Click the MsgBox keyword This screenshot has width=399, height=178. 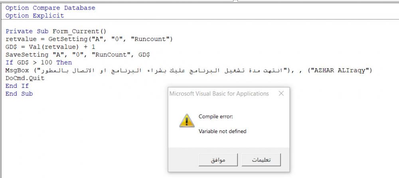[17, 70]
